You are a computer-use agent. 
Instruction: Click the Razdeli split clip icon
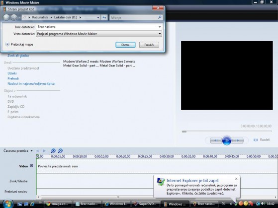click(x=256, y=140)
